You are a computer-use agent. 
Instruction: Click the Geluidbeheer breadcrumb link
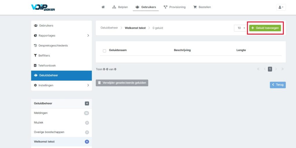(x=109, y=28)
